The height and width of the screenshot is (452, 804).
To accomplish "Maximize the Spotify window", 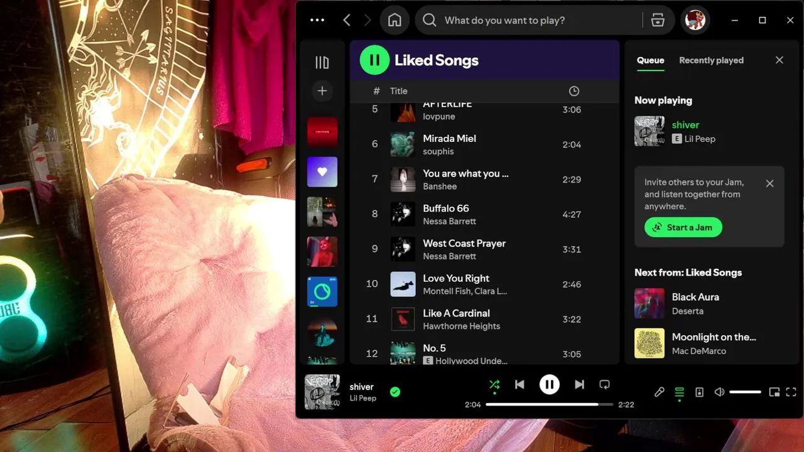I will pyautogui.click(x=763, y=20).
